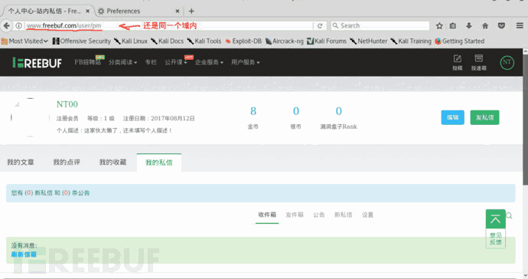Click the FreeBuf logo
The image size is (528, 279).
click(x=37, y=63)
